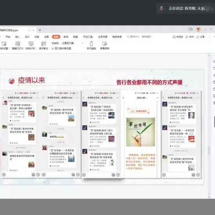Close the pptx document tab
This screenshot has height=215, width=215.
(x=33, y=30)
